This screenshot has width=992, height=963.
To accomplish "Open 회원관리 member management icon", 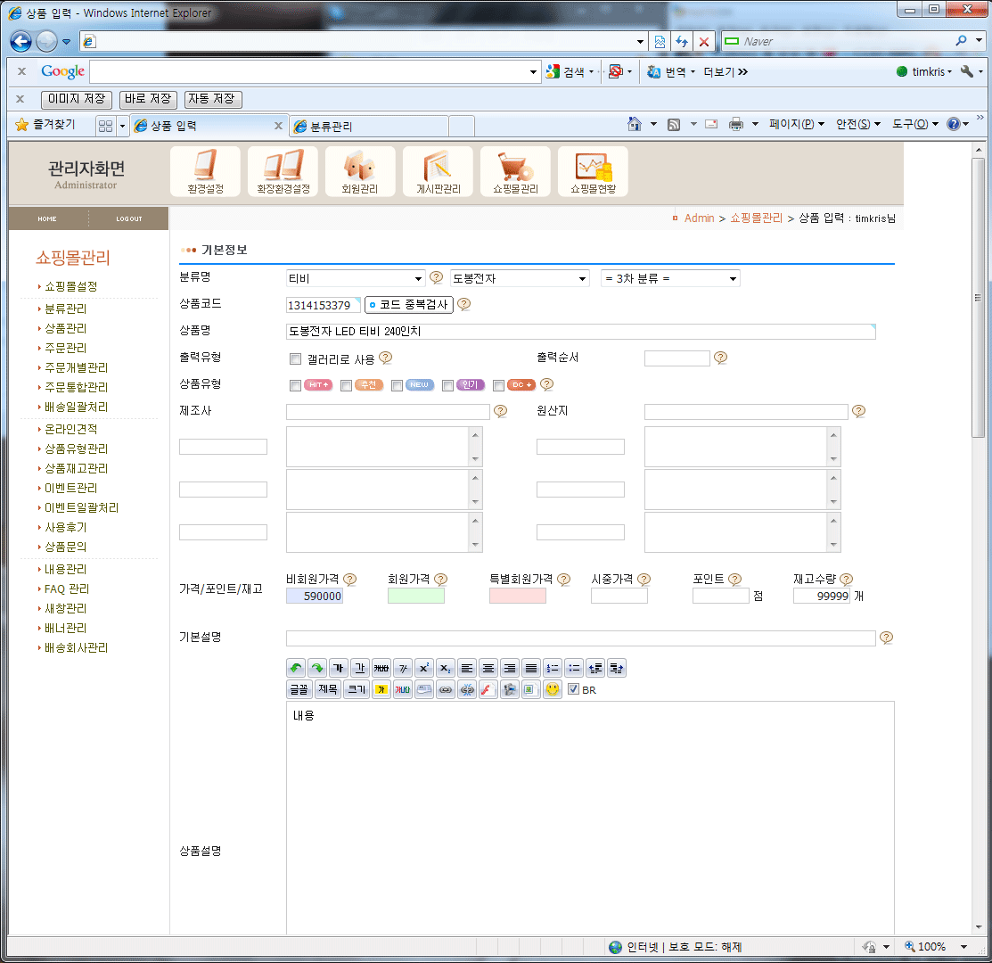I will 360,171.
